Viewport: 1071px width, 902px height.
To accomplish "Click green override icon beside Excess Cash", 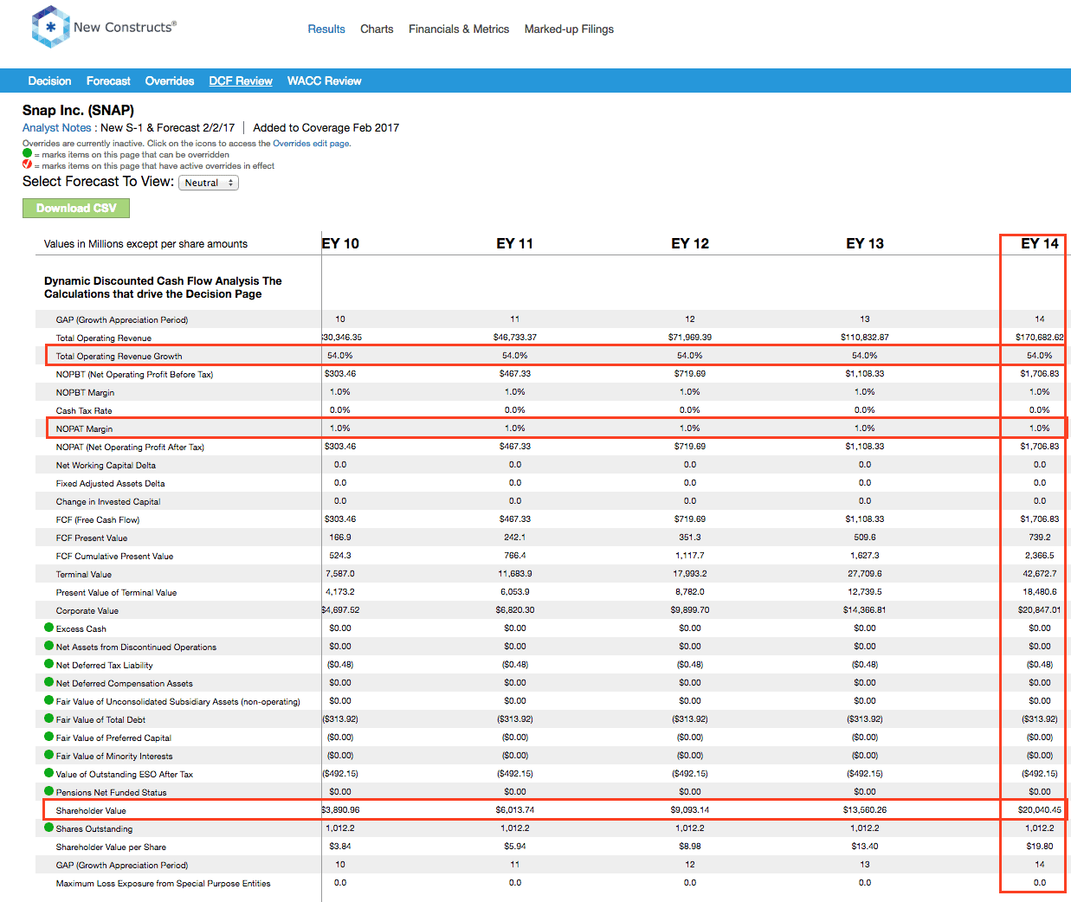I will pyautogui.click(x=49, y=628).
